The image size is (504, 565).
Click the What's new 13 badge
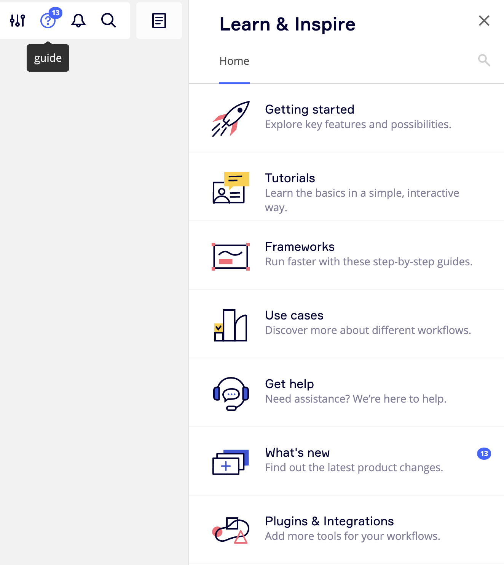click(x=484, y=454)
